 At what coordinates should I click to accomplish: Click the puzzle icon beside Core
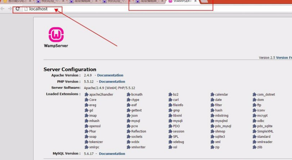pos(86,99)
